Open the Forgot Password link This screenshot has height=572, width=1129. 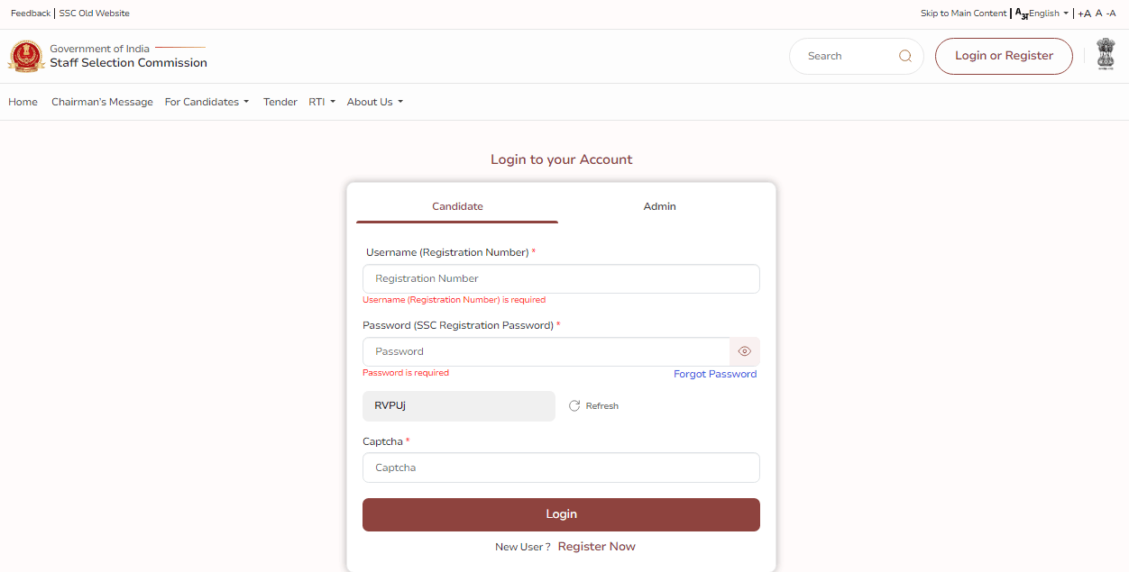[x=715, y=374]
